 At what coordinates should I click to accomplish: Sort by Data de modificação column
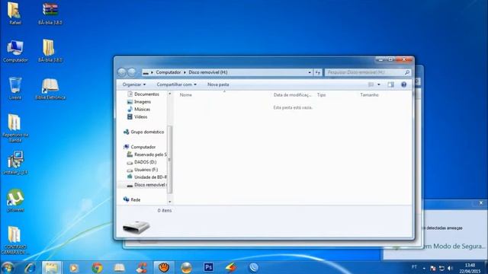point(293,95)
